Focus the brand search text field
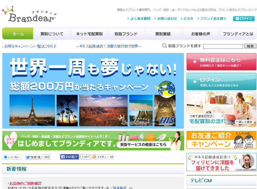The image size is (257, 189). [223, 46]
